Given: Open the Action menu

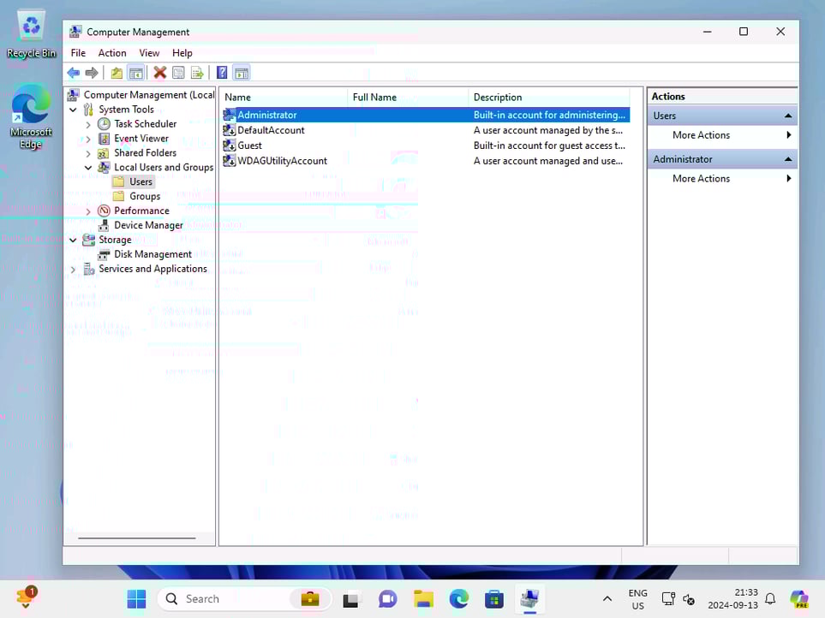Looking at the screenshot, I should [111, 52].
